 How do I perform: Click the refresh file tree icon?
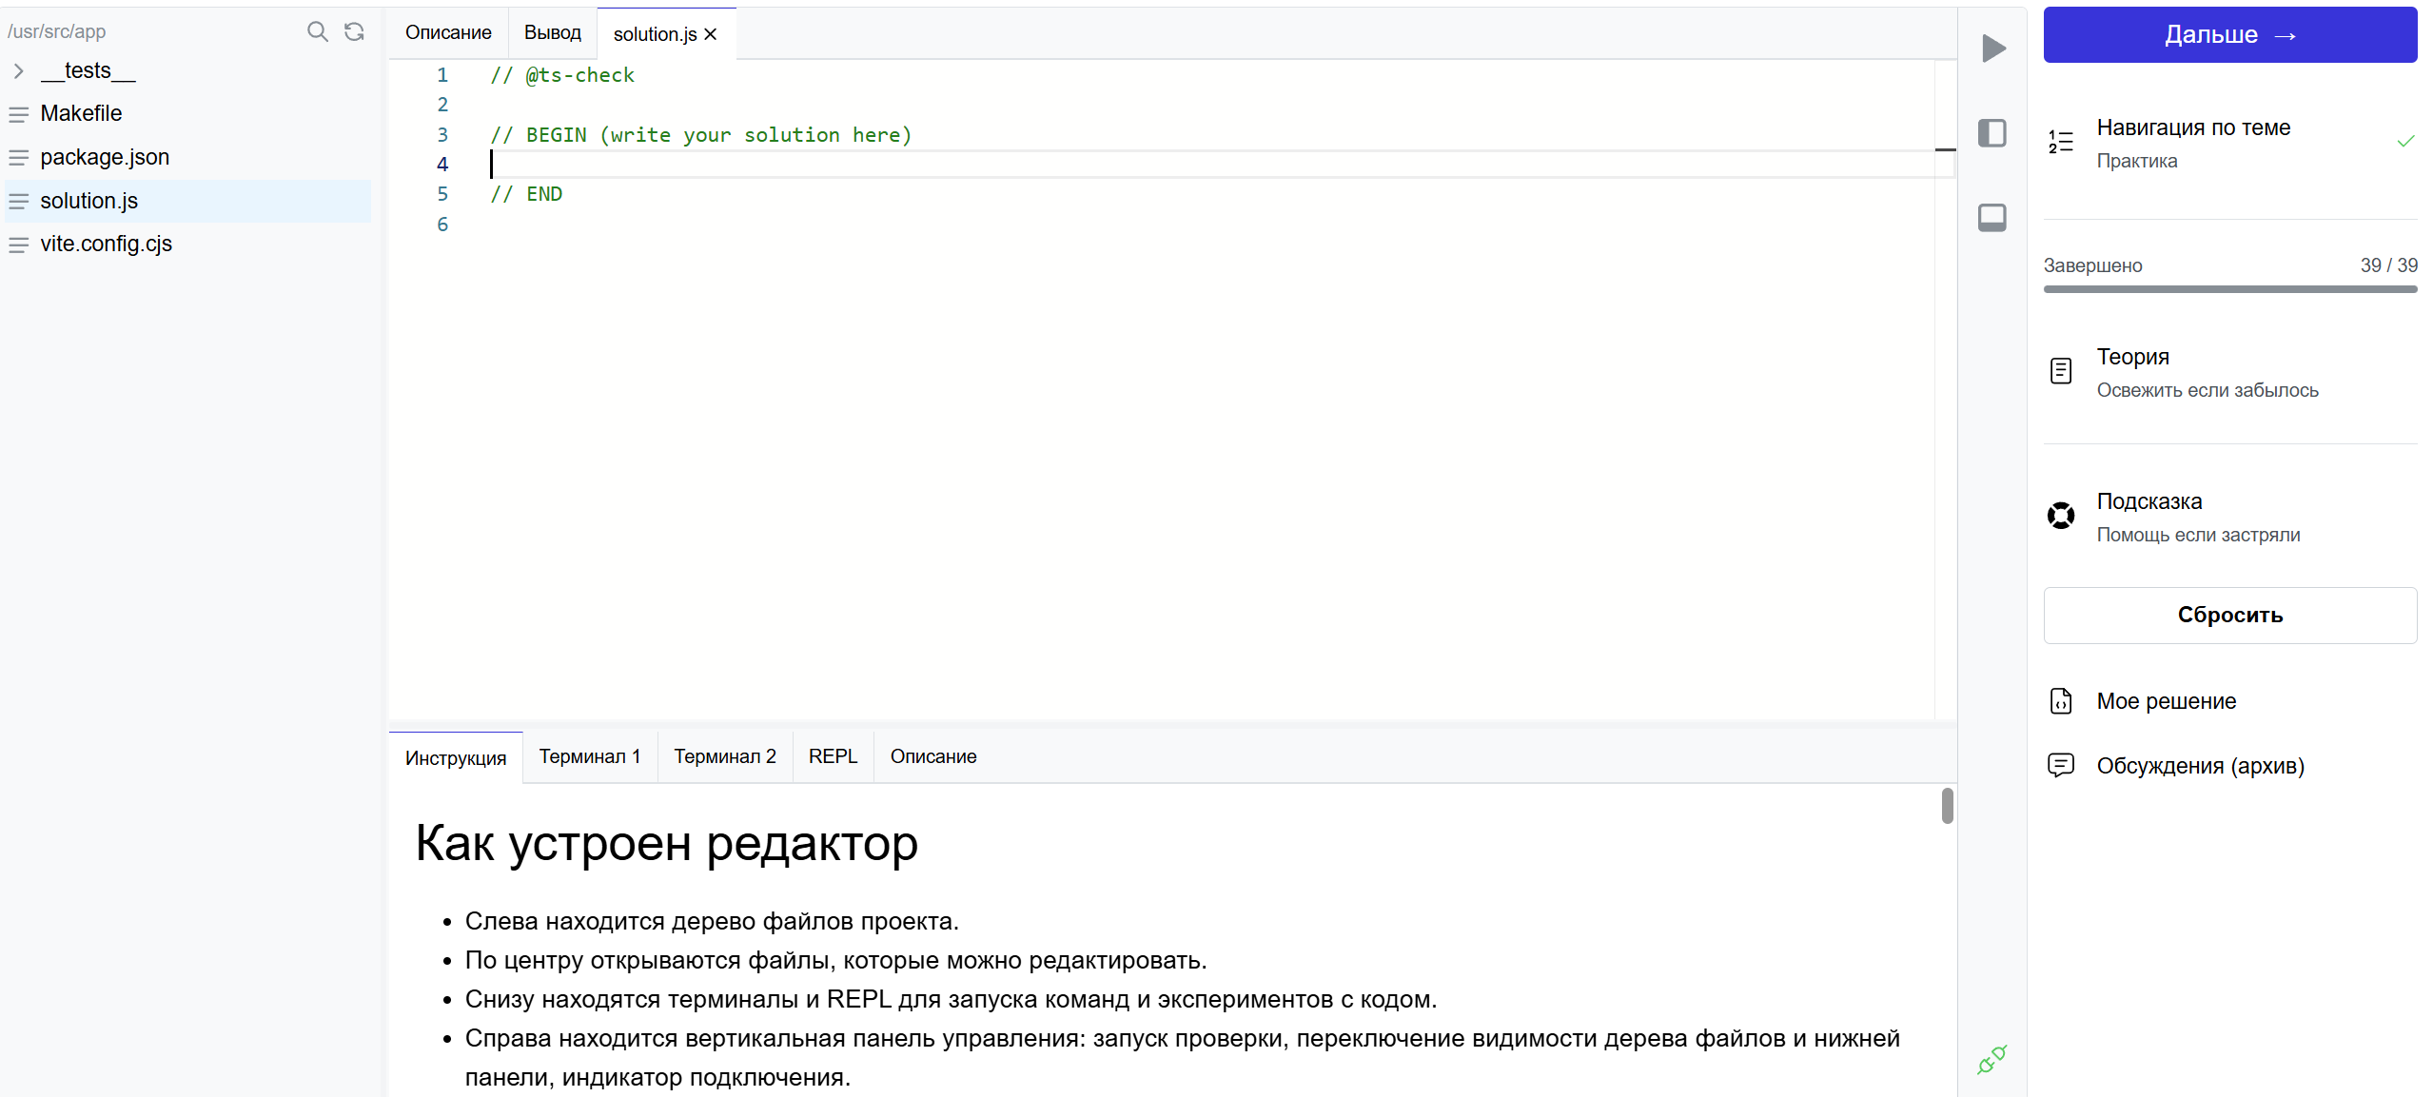pyautogui.click(x=354, y=31)
